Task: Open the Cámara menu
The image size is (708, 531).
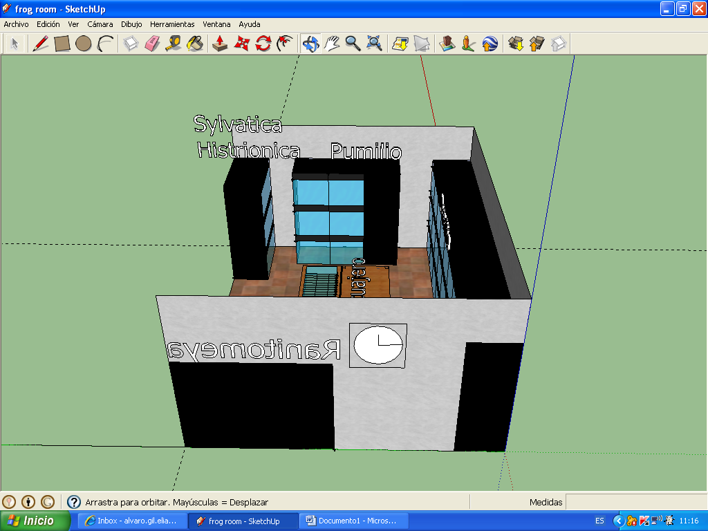Action: [100, 24]
